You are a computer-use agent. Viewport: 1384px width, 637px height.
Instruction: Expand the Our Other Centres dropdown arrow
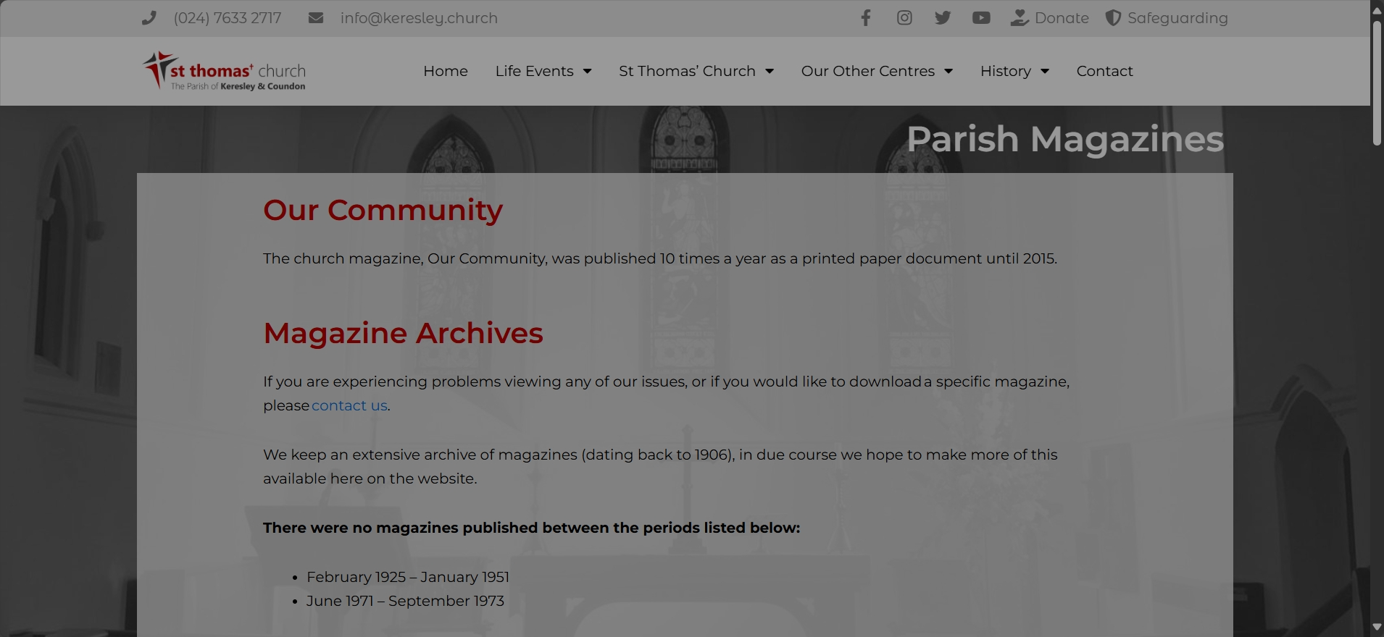click(x=949, y=71)
